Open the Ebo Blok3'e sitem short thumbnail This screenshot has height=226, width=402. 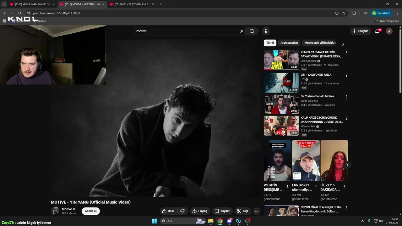pyautogui.click(x=306, y=160)
